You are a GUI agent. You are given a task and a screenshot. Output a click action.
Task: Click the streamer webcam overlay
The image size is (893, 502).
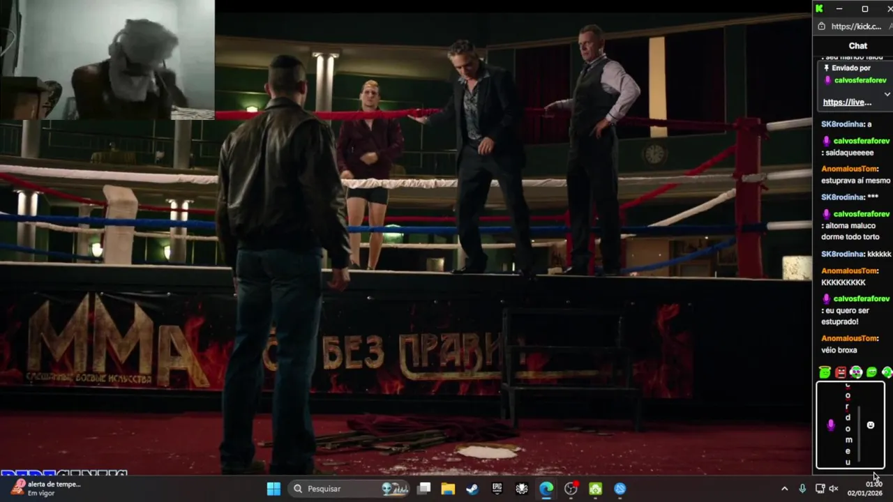coord(107,59)
